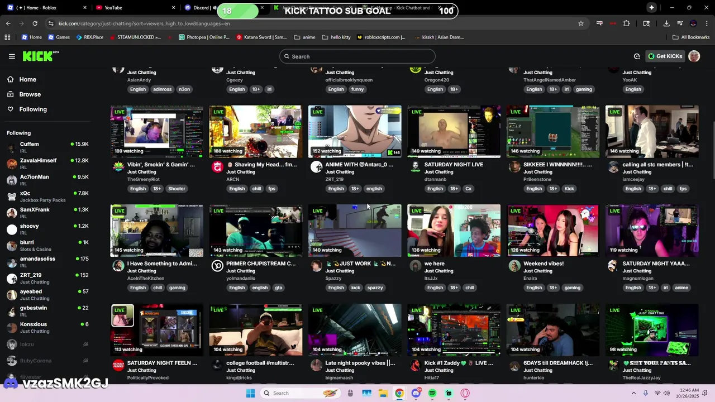Open the hello kitty bookmarks folder
Image resolution: width=715 pixels, height=402 pixels.
[x=336, y=37]
